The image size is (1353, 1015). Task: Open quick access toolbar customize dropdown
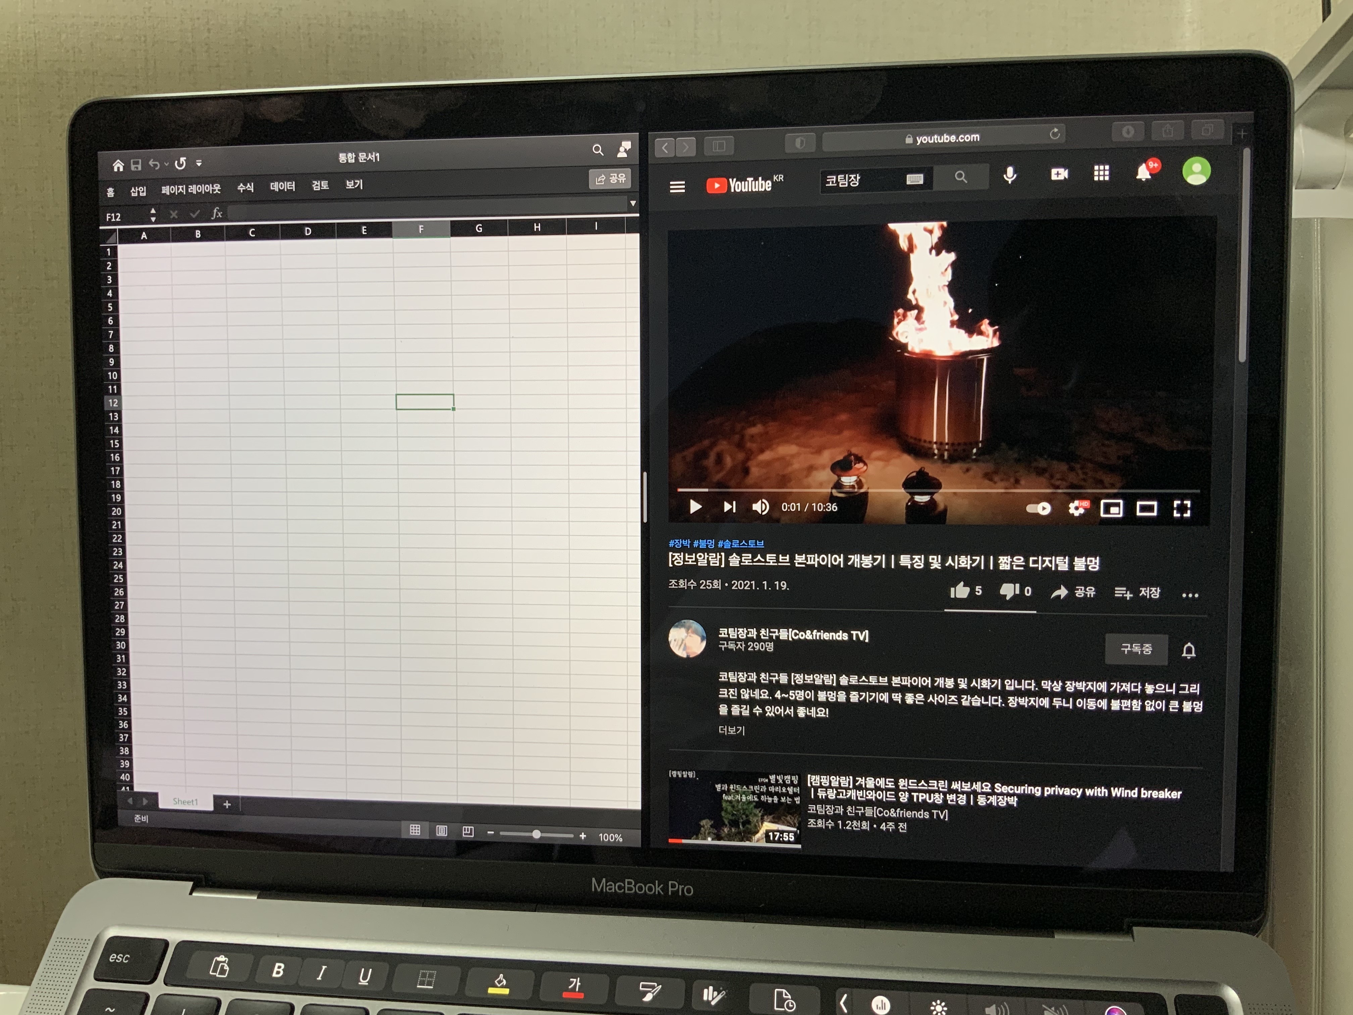click(x=199, y=163)
